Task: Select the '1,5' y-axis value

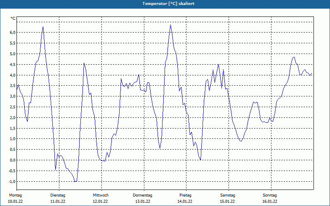Action: coord(13,129)
